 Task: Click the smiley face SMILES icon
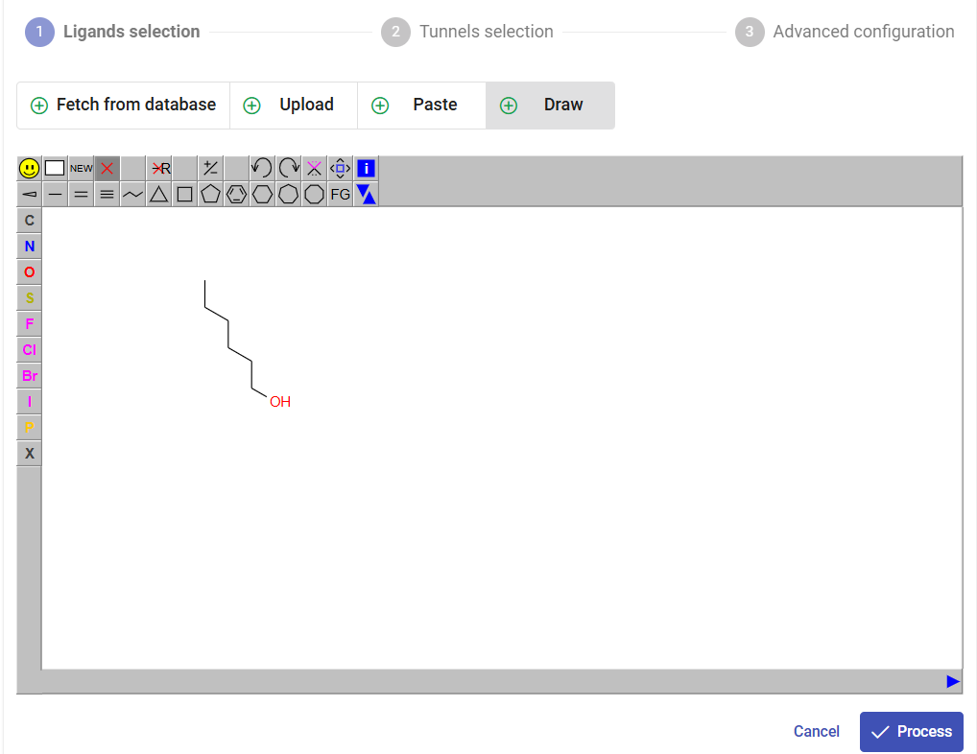click(x=29, y=168)
